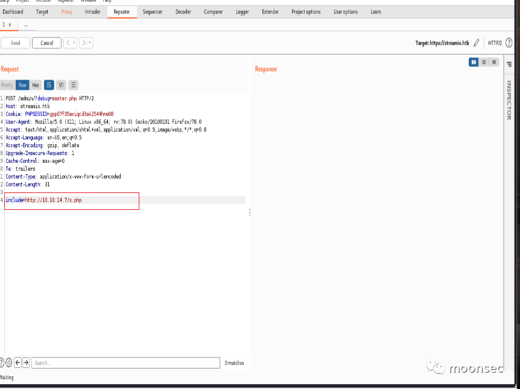The height and width of the screenshot is (389, 520).
Task: Click the Response panel heading
Action: pos(265,69)
